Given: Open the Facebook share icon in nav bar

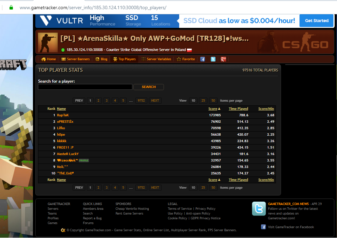Looking at the screenshot, I should click(203, 59).
